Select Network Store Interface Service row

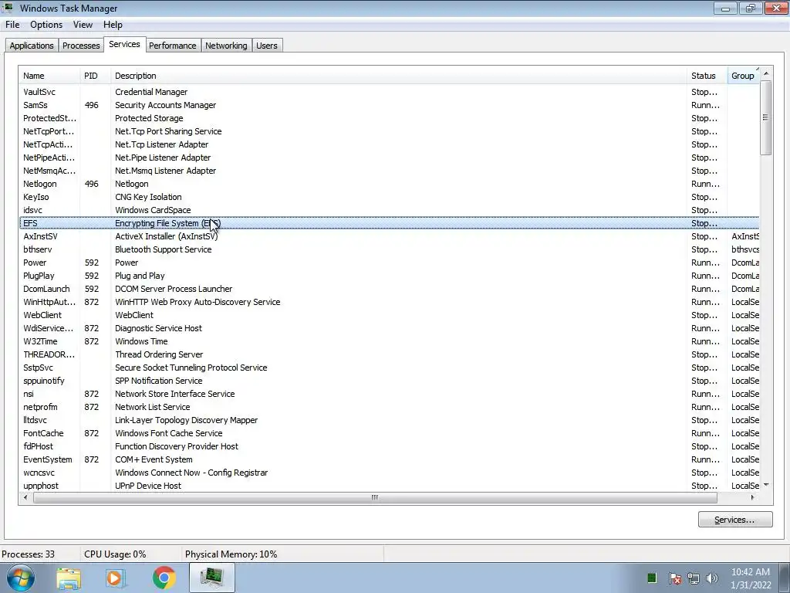pyautogui.click(x=389, y=393)
